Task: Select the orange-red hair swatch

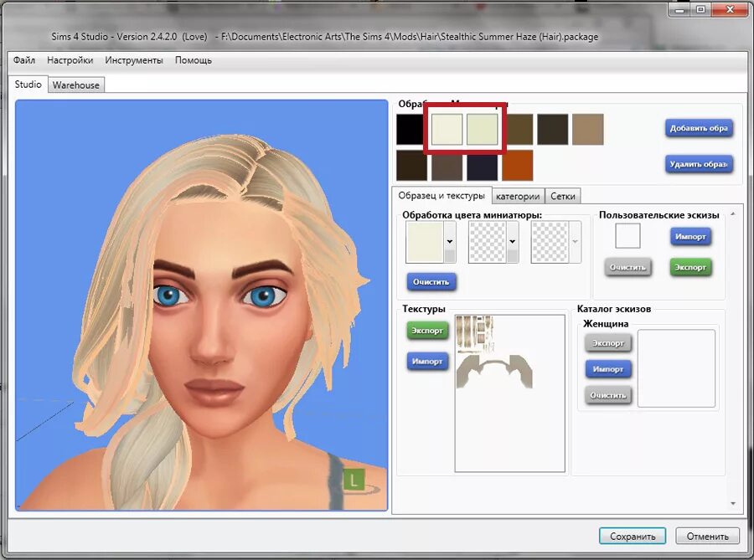Action: [x=518, y=165]
